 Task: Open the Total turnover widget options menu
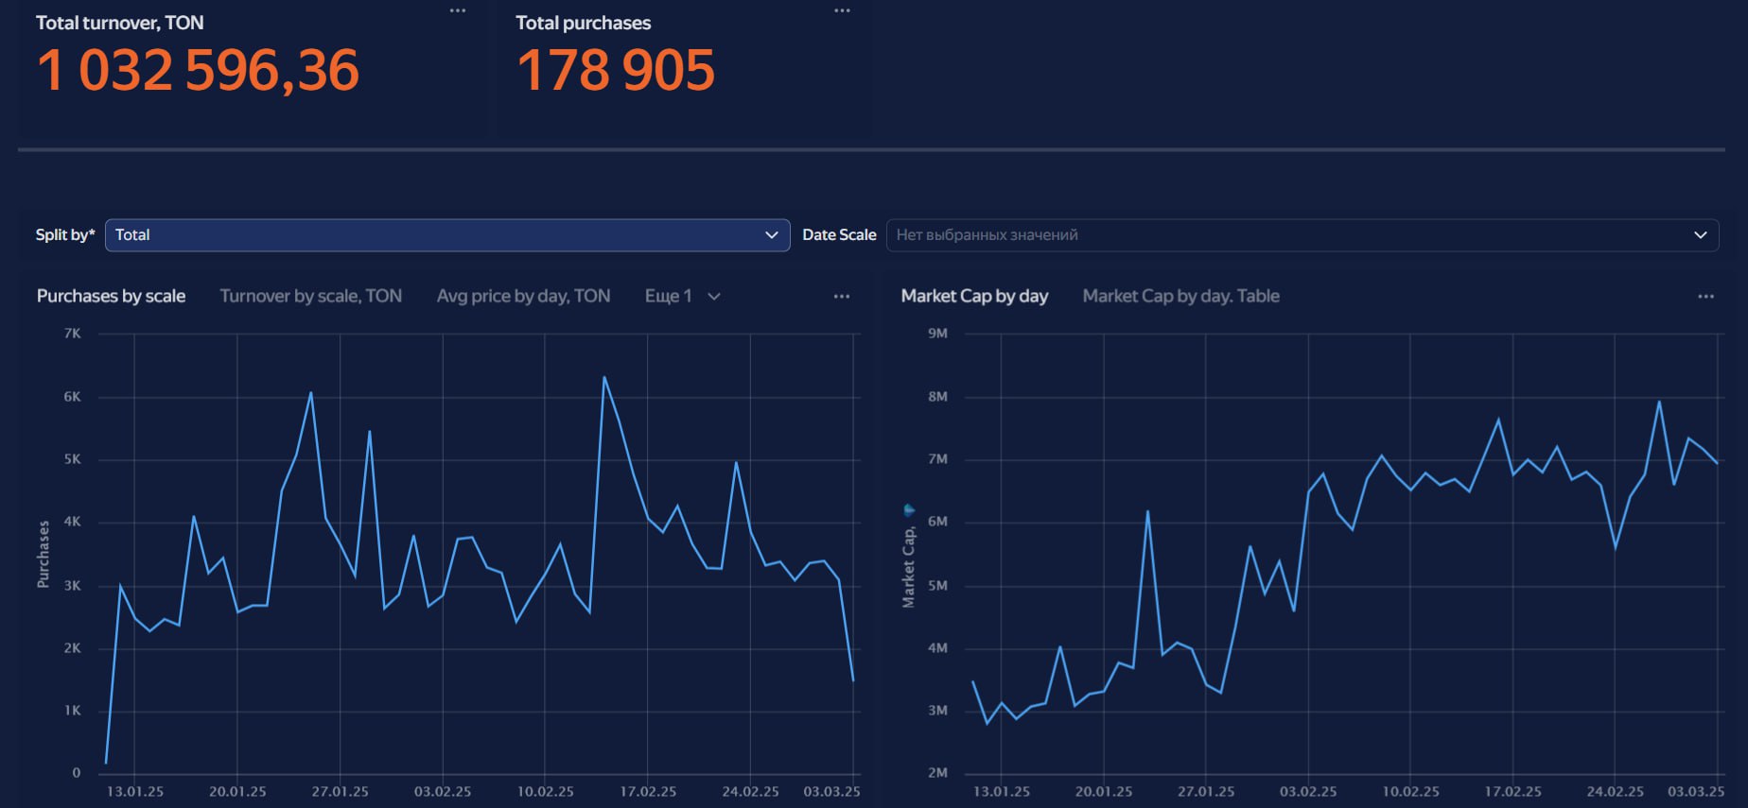458,11
